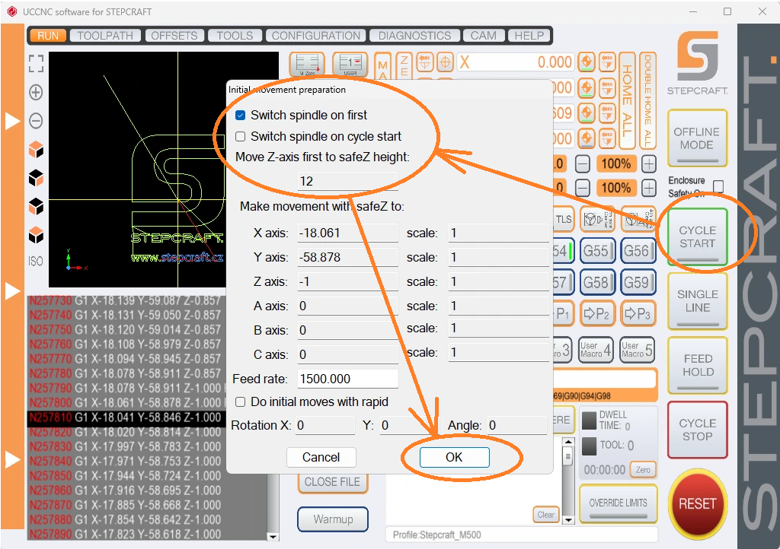Image resolution: width=780 pixels, height=549 pixels.
Task: Cancel the initial movement dialog
Action: pyautogui.click(x=321, y=457)
